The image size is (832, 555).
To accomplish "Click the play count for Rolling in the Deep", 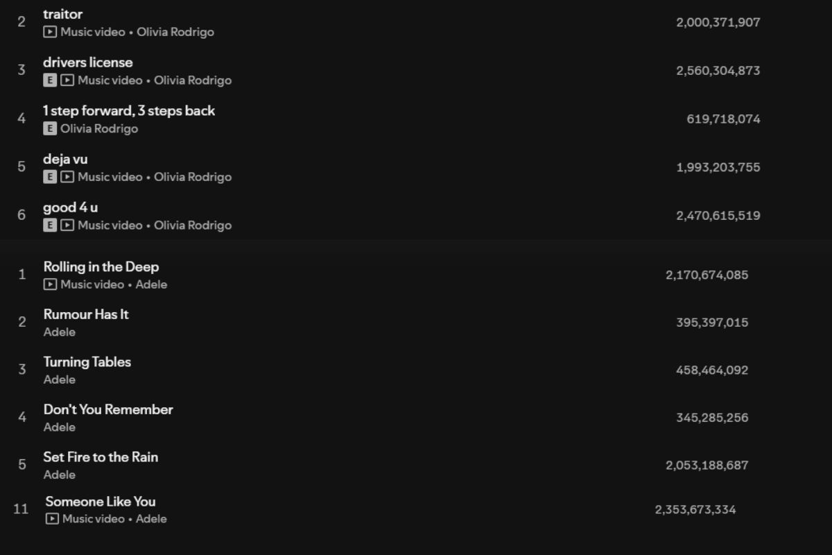I will coord(707,275).
